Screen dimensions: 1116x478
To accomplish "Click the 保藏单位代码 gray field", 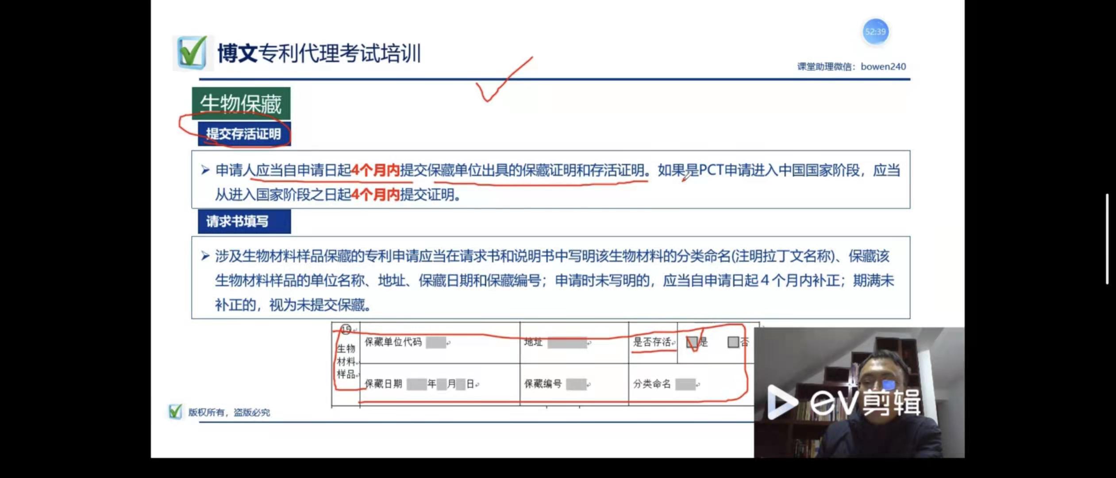I will coord(435,342).
